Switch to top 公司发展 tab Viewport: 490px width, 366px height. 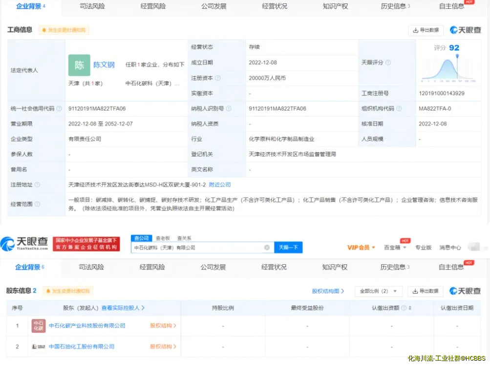click(x=214, y=6)
